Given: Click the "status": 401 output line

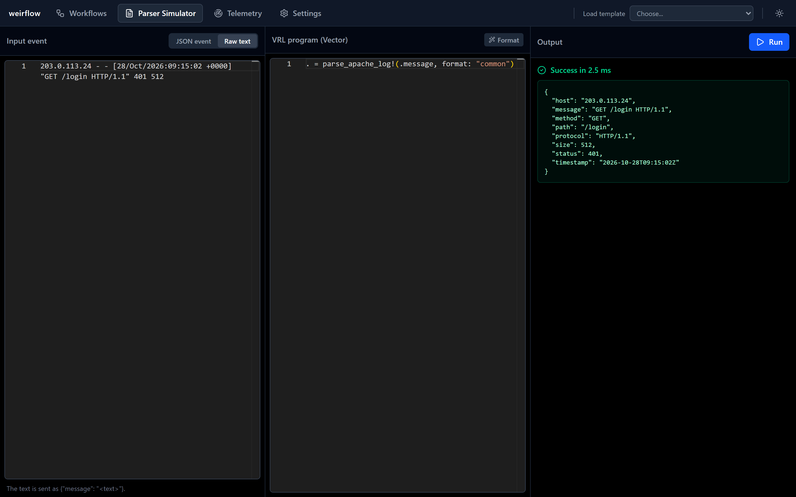Looking at the screenshot, I should click(x=577, y=154).
